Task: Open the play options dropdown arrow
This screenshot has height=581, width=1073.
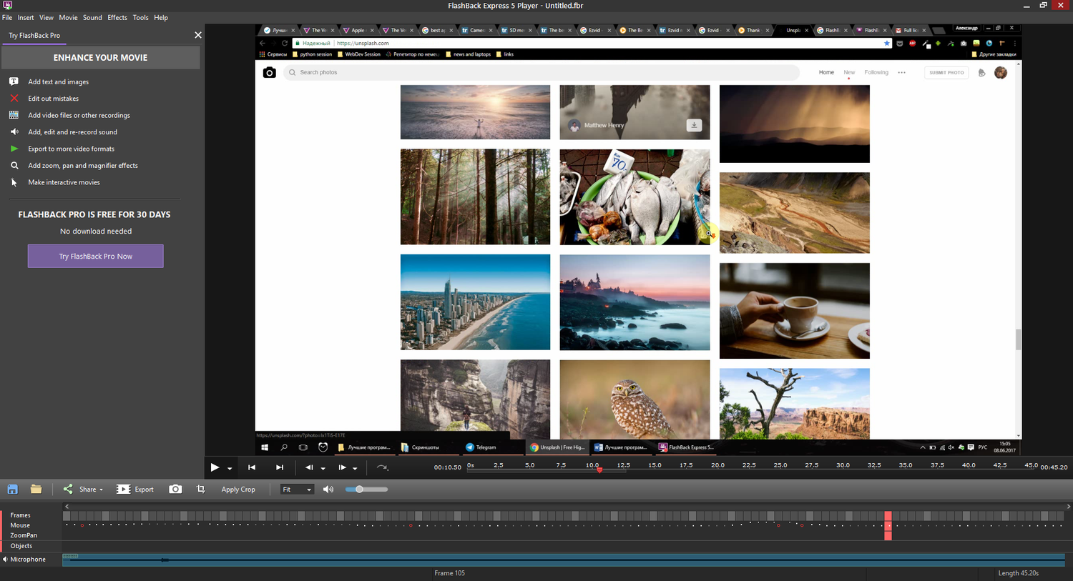Action: [x=230, y=469]
